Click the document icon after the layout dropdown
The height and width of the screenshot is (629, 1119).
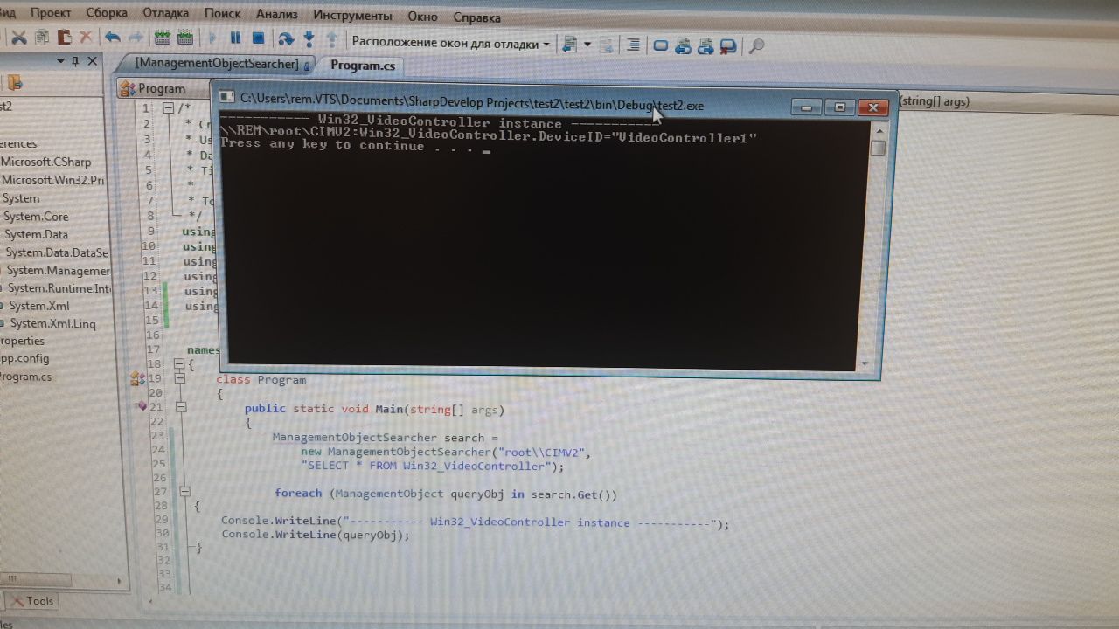(x=570, y=44)
